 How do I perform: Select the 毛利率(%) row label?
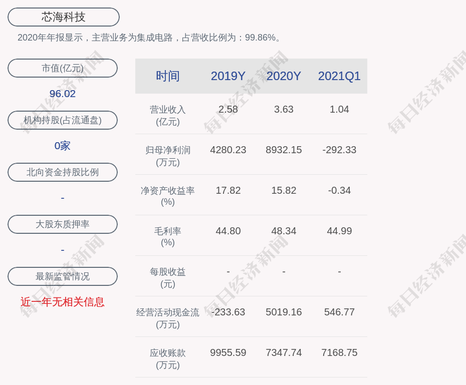tap(168, 237)
